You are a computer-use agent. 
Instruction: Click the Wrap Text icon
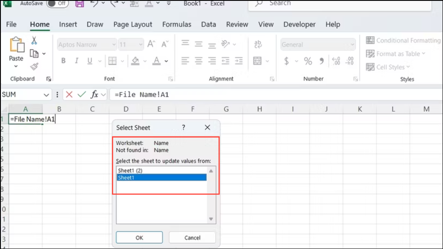tap(258, 44)
